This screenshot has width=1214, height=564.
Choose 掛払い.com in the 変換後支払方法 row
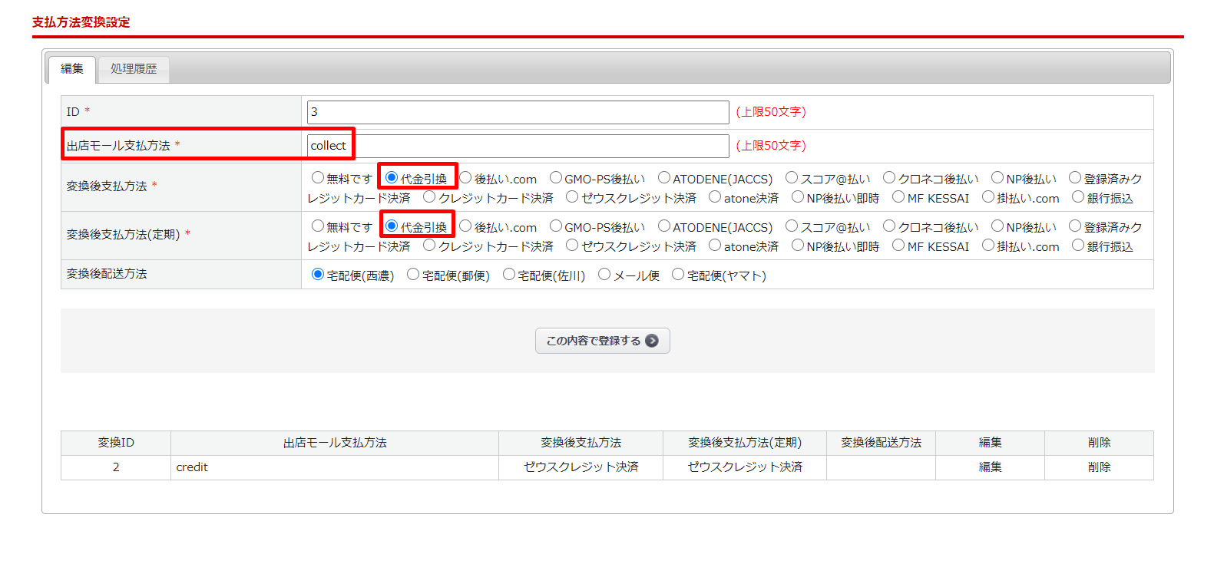(x=988, y=197)
